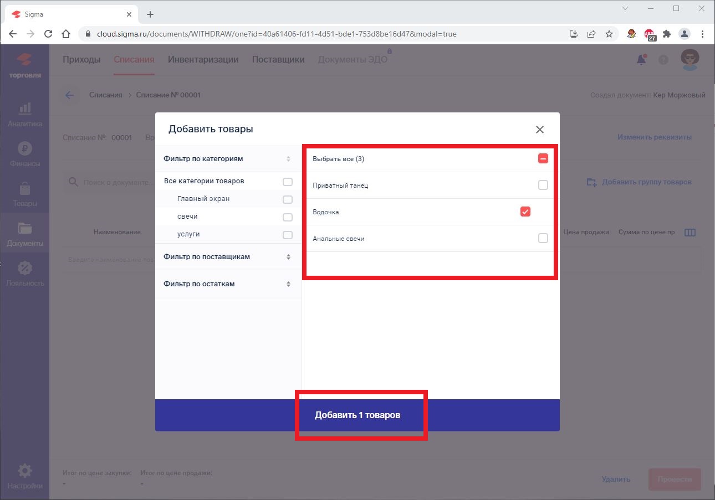Screen dimensions: 715x500
Task: Switch to the Инвентаризации tab
Action: (x=203, y=60)
